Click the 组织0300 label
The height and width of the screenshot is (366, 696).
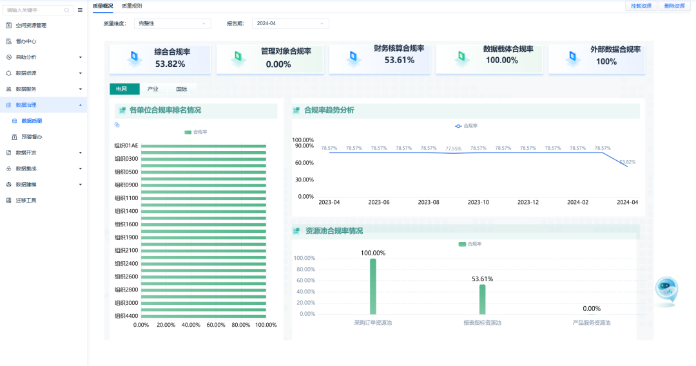(x=126, y=159)
